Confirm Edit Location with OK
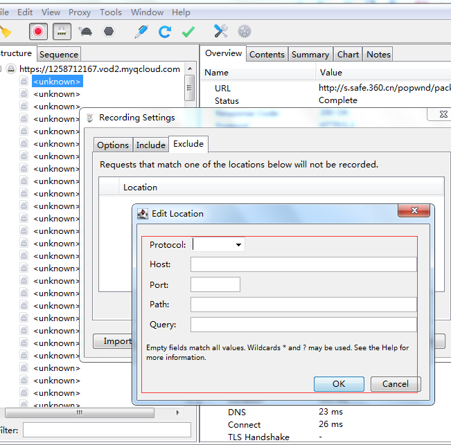Viewport: 451px width, 445px height. point(339,384)
